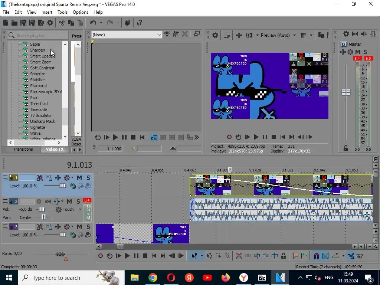Open Normal edit tool dropdown arrow
The width and height of the screenshot is (380, 285).
pyautogui.click(x=202, y=256)
